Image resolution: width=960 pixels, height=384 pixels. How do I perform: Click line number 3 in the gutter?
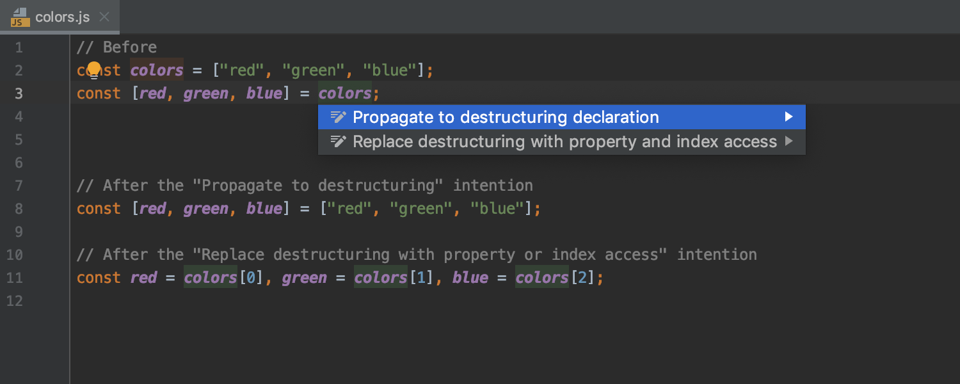pyautogui.click(x=19, y=93)
